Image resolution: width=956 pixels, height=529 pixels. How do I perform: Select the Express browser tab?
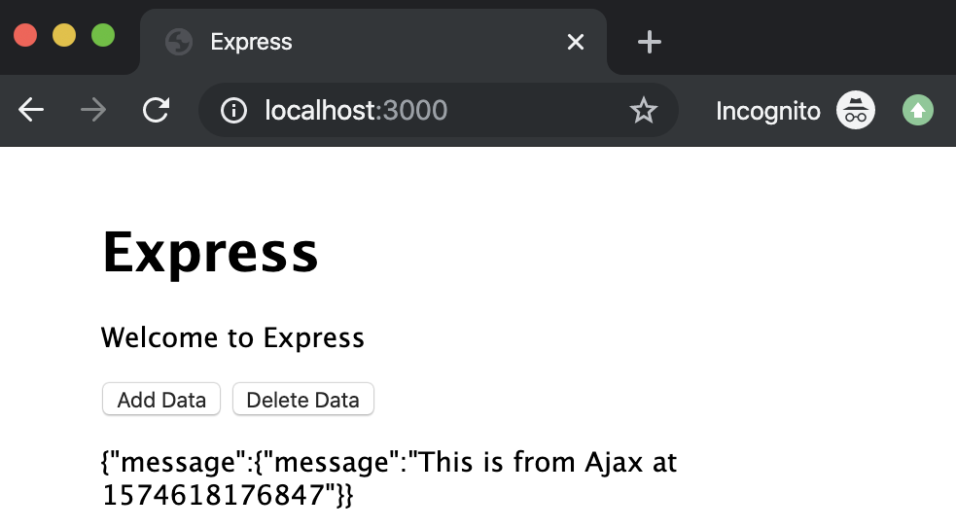coord(370,42)
